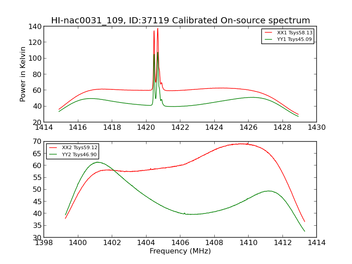Click the 1406 tick label on the lower x-axis
The image size is (352, 264).
[180, 242]
